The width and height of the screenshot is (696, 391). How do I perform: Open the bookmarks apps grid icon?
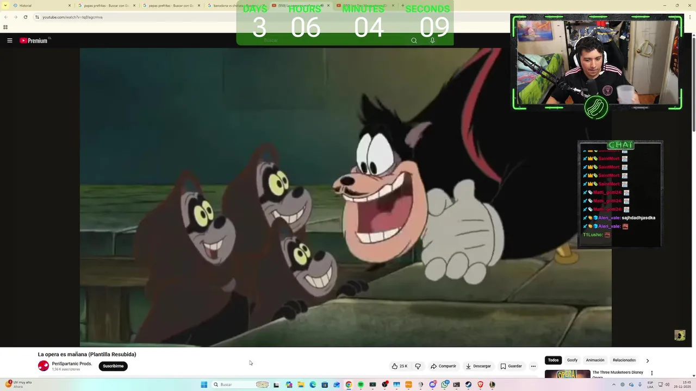[5, 27]
